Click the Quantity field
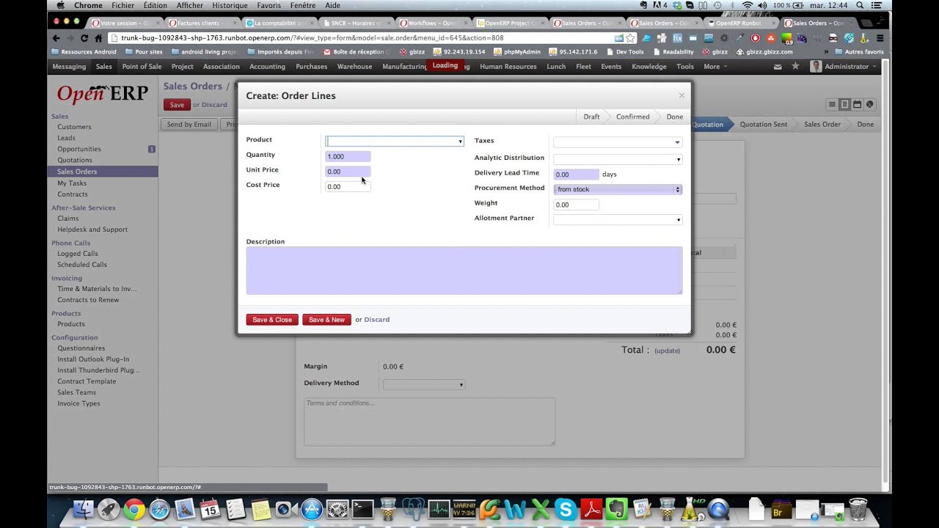 pos(348,157)
